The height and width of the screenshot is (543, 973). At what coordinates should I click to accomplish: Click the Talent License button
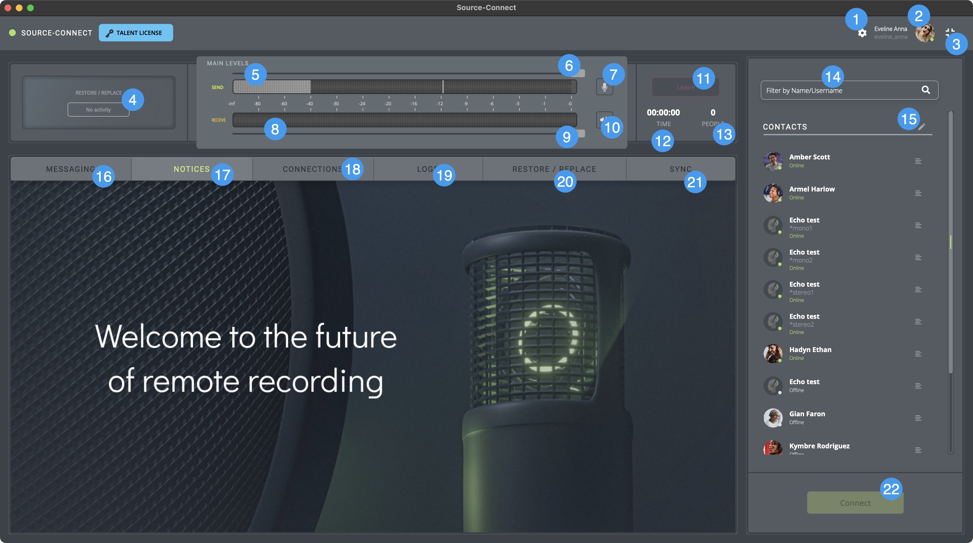click(x=136, y=33)
